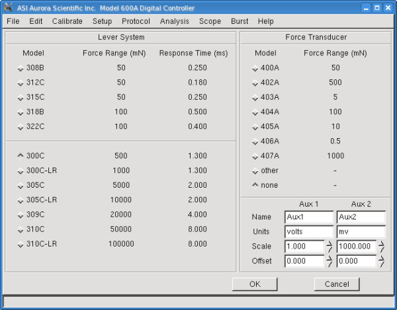
Task: Click the Aux 2 Units field containing mv
Action: pos(361,231)
